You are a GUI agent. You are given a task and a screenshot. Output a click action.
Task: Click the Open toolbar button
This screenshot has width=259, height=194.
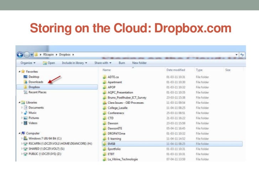pos(49,63)
